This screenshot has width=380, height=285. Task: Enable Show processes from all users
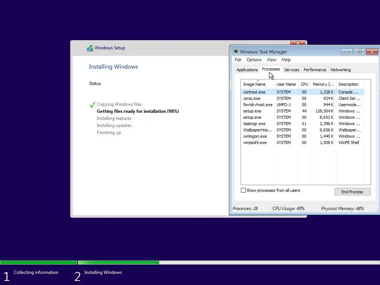click(243, 190)
